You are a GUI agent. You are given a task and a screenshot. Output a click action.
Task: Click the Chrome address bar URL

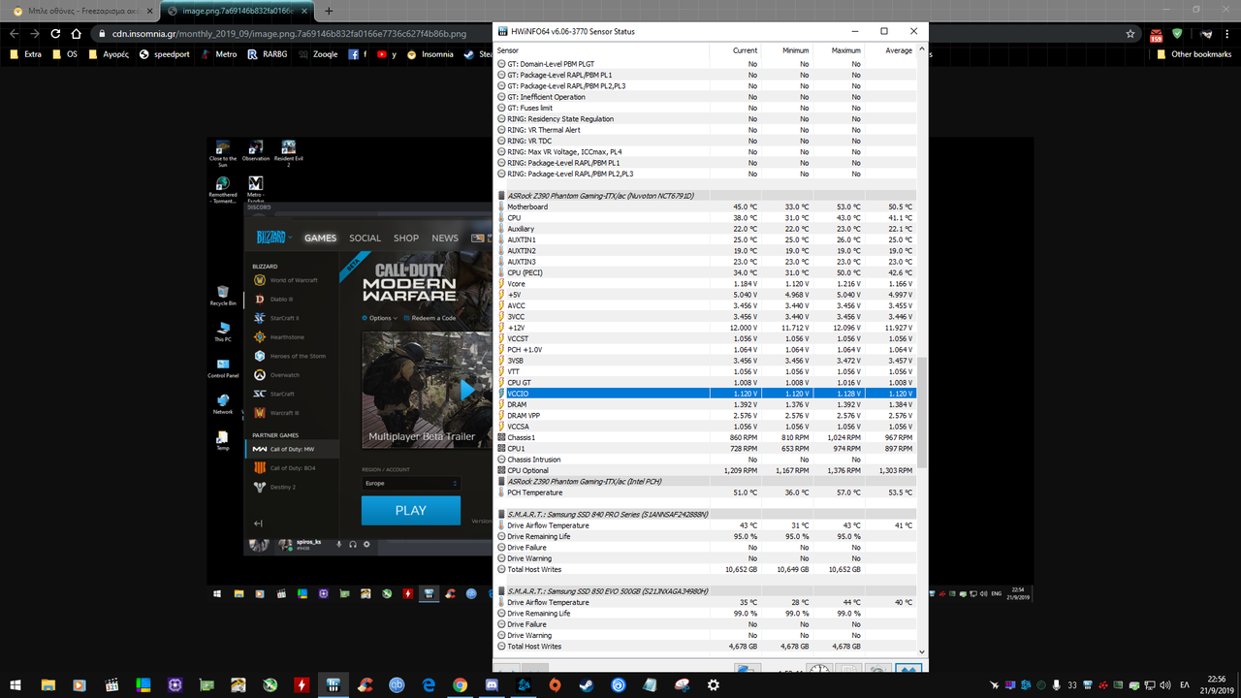coord(288,33)
